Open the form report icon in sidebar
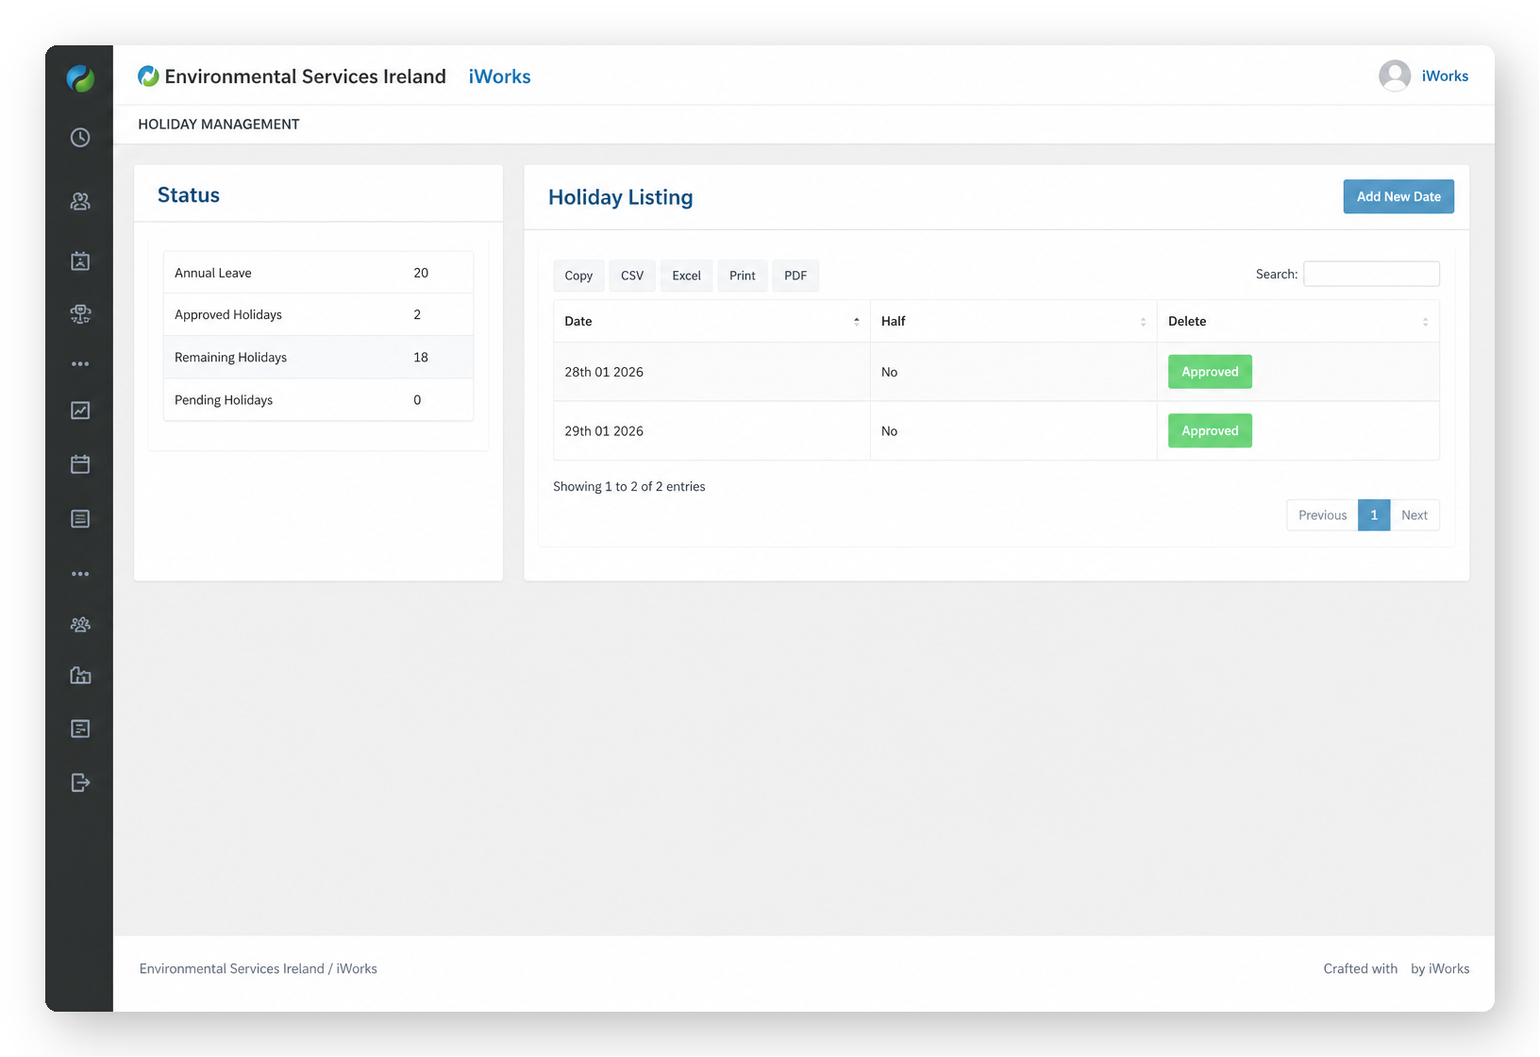 80,729
